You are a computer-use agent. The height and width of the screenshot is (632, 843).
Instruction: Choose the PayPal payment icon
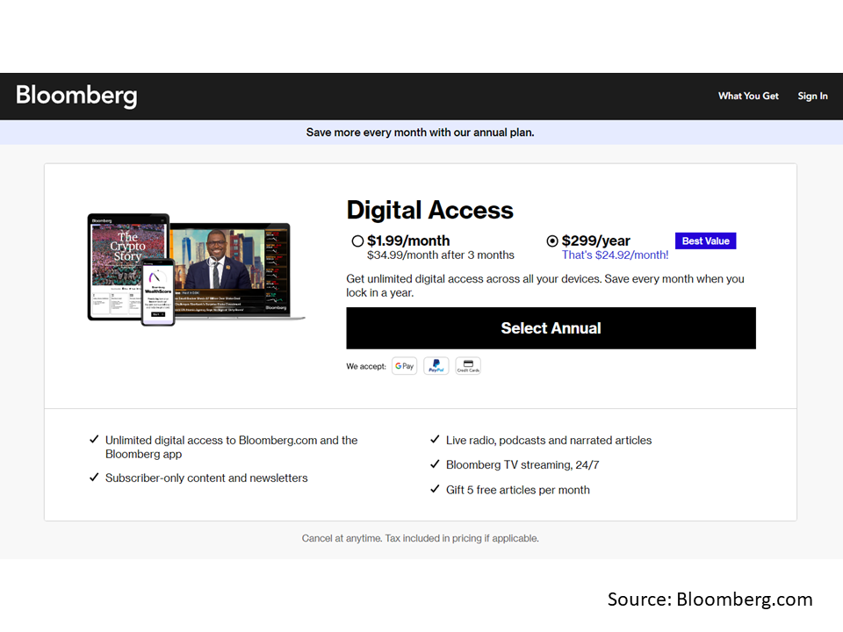[x=436, y=366]
